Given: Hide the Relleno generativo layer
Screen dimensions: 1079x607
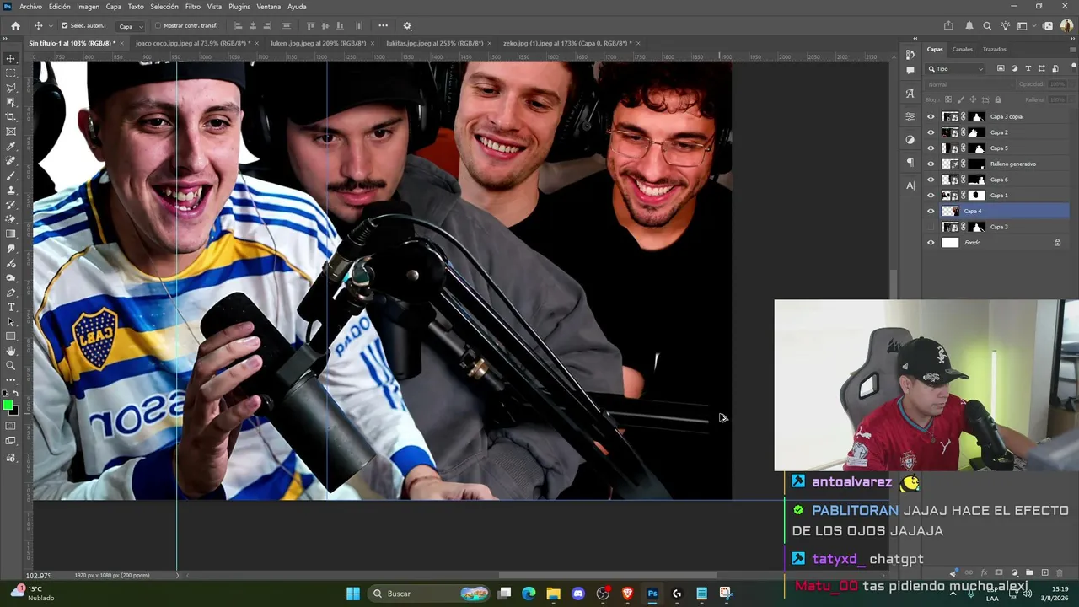Looking at the screenshot, I should pos(931,164).
